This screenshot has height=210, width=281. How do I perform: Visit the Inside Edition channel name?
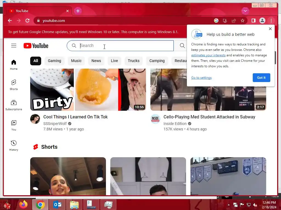coord(175,124)
